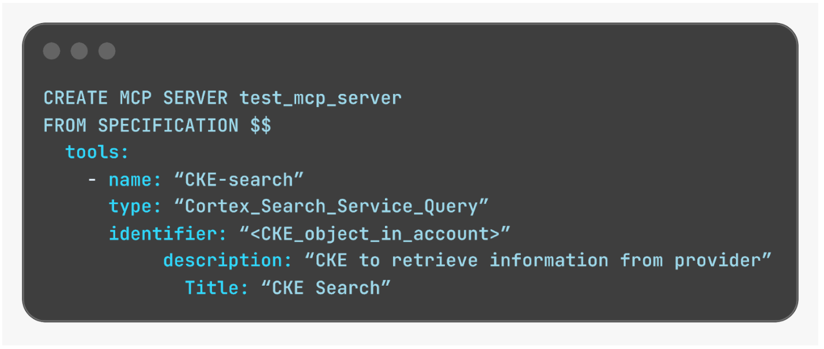
Task: Click the dash before the name key
Action: 92,180
